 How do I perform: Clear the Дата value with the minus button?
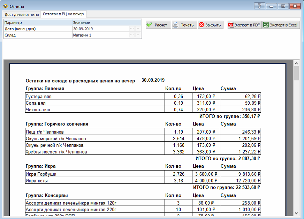coord(138,29)
